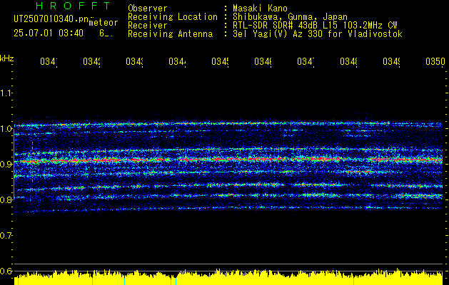Select the location Shibukawa, Gunma, Japan
The width and height of the screenshot is (449, 285).
click(x=290, y=17)
